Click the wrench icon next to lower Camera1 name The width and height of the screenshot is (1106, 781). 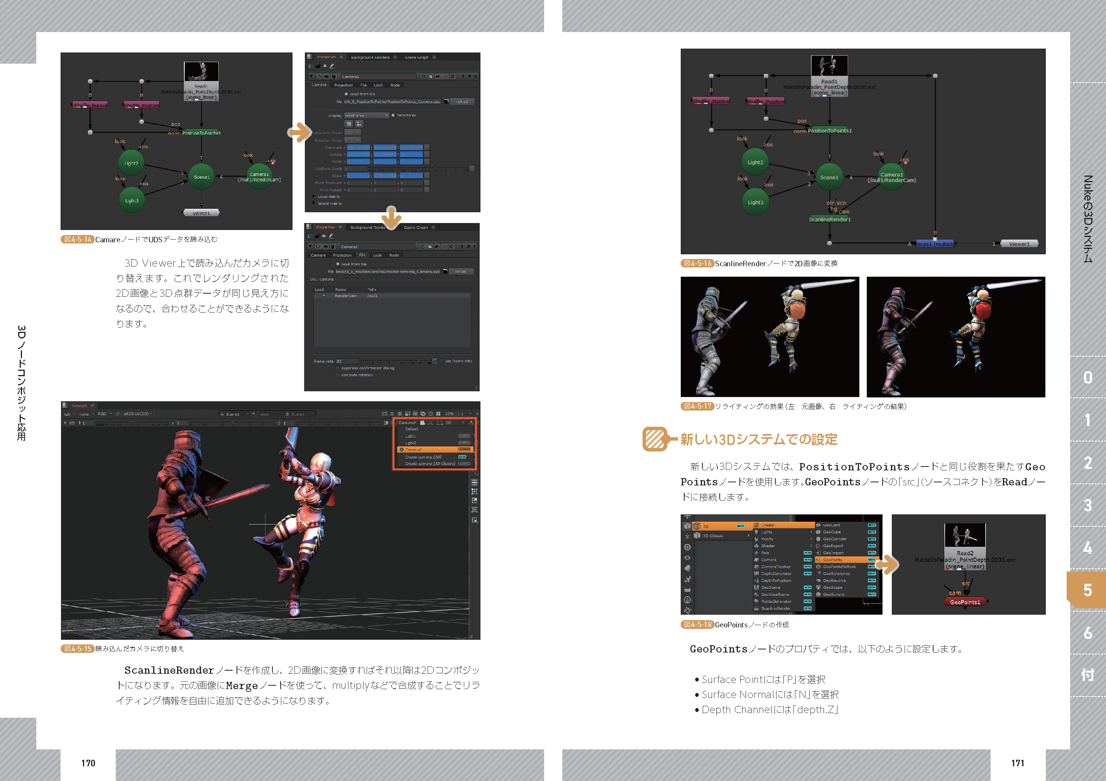point(333,247)
